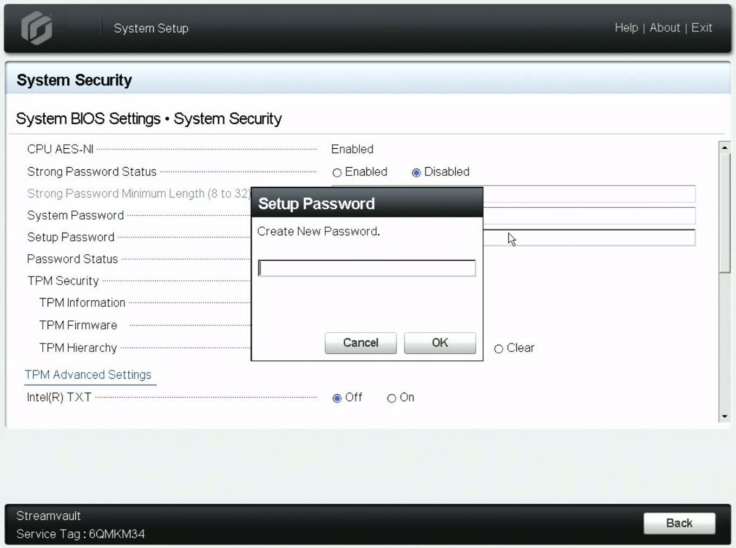The width and height of the screenshot is (736, 548).
Task: Select Clear for TPM Hierarchy
Action: [498, 349]
